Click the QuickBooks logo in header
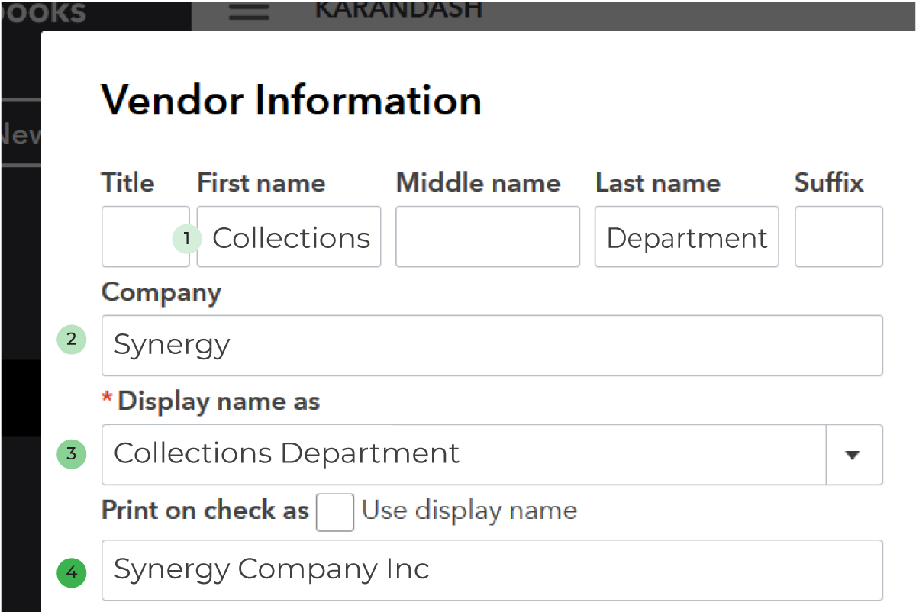 tap(43, 12)
